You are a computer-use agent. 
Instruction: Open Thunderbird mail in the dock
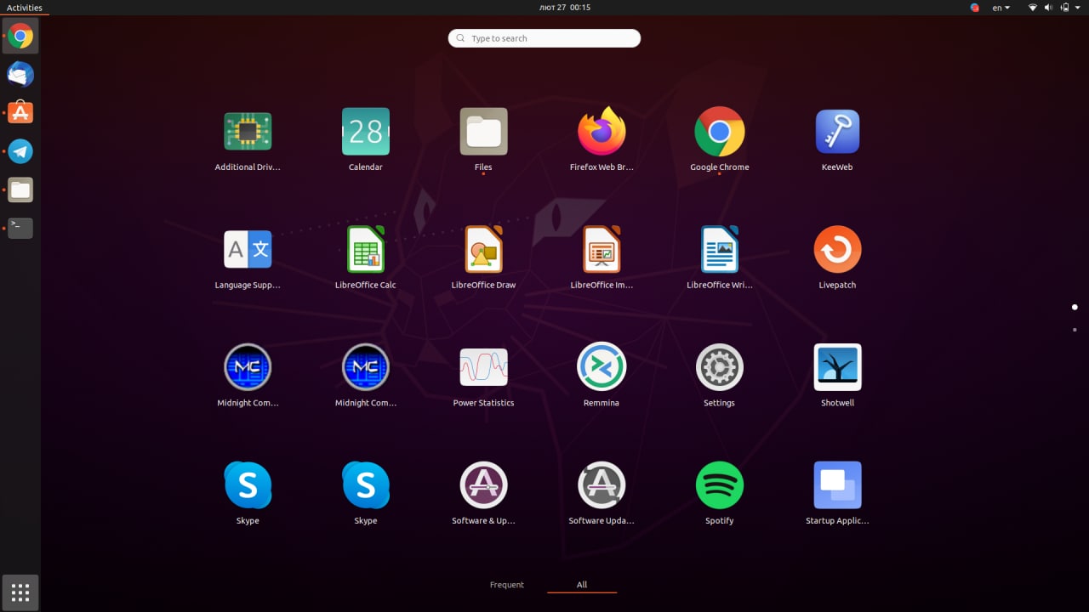tap(20, 74)
